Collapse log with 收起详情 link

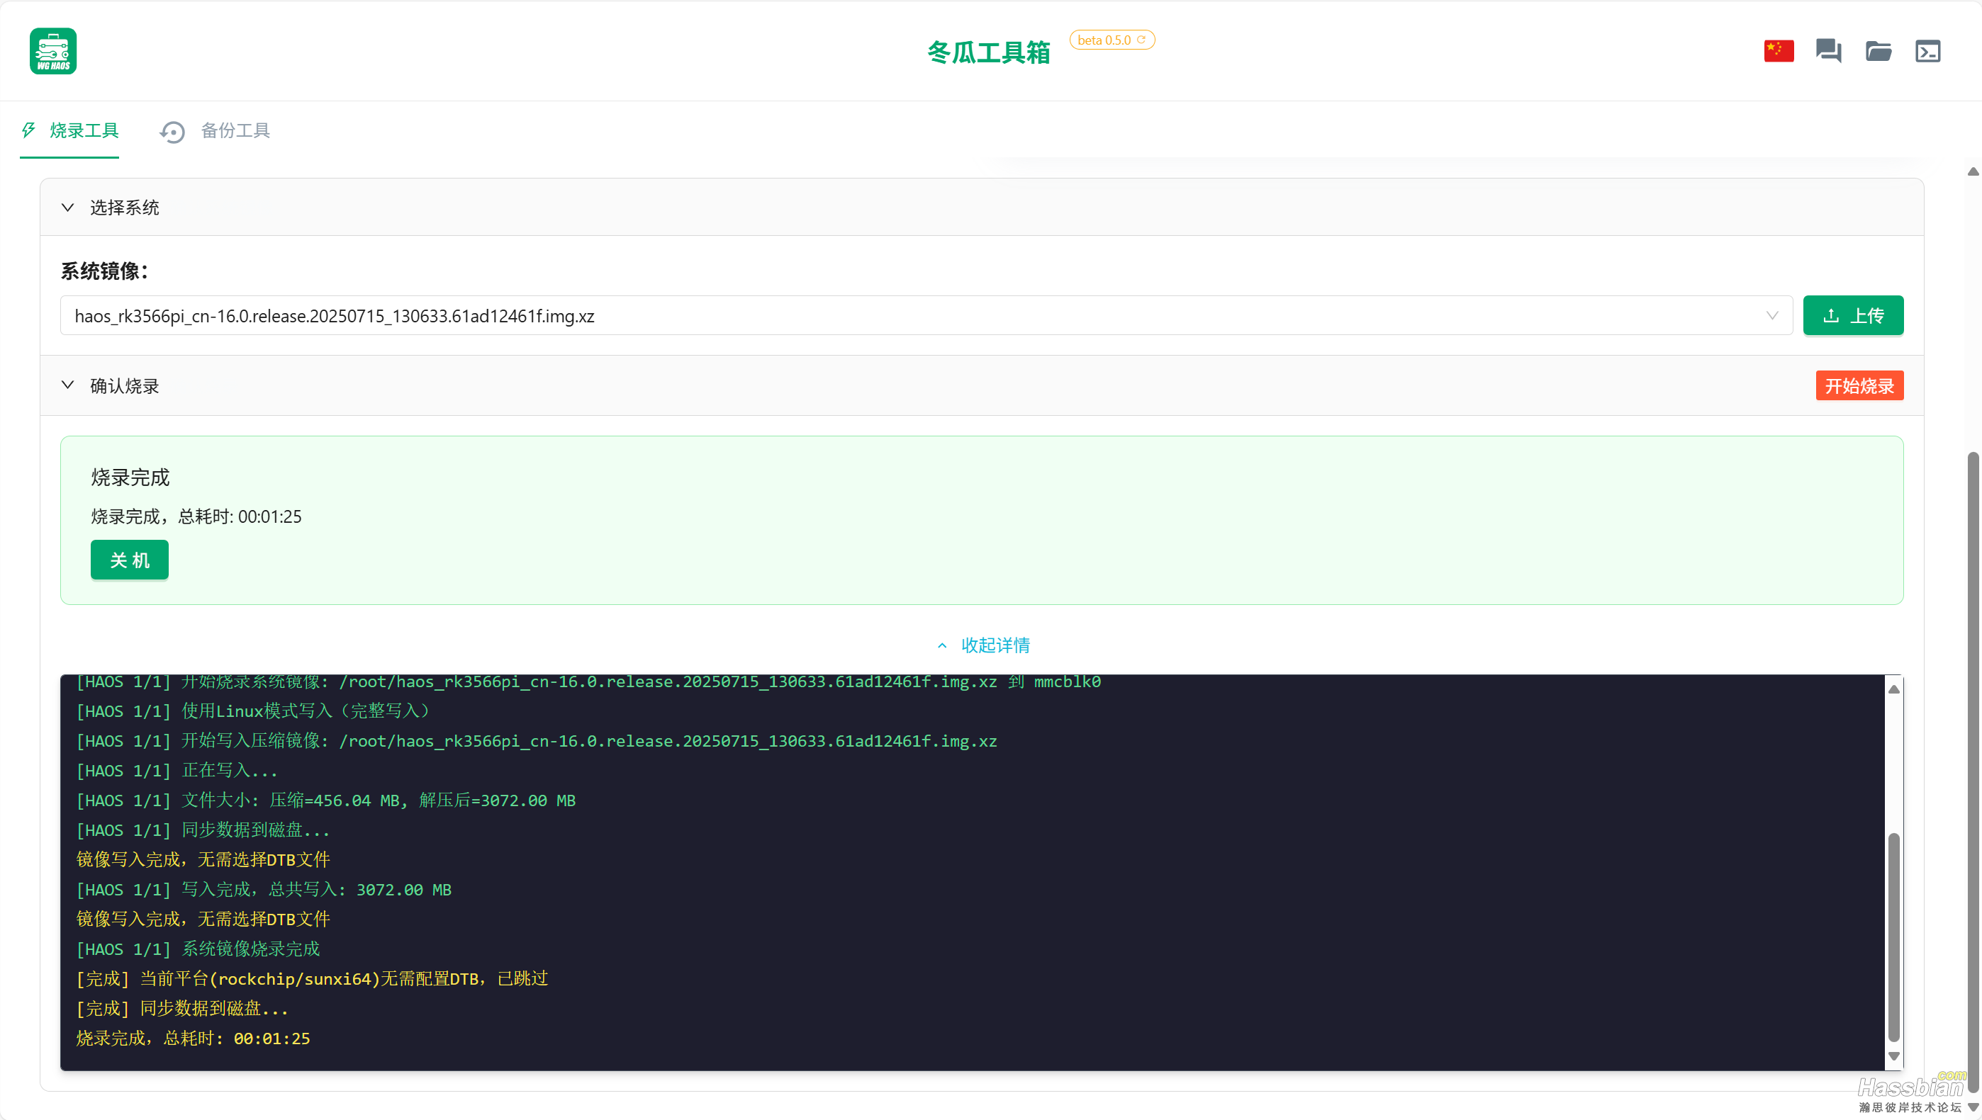pos(984,645)
